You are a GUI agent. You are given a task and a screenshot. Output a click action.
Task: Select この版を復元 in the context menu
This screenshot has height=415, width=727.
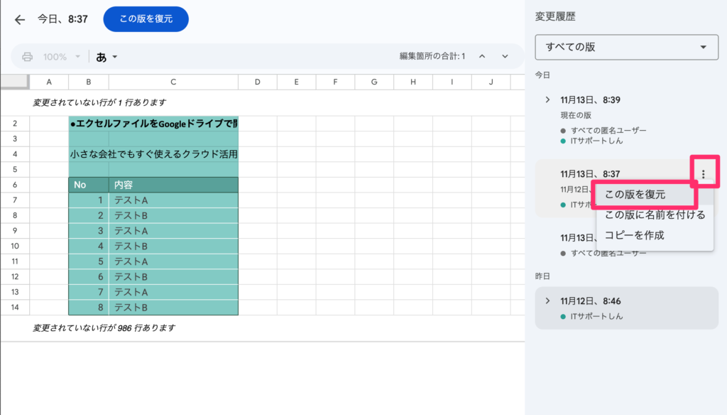coord(635,194)
